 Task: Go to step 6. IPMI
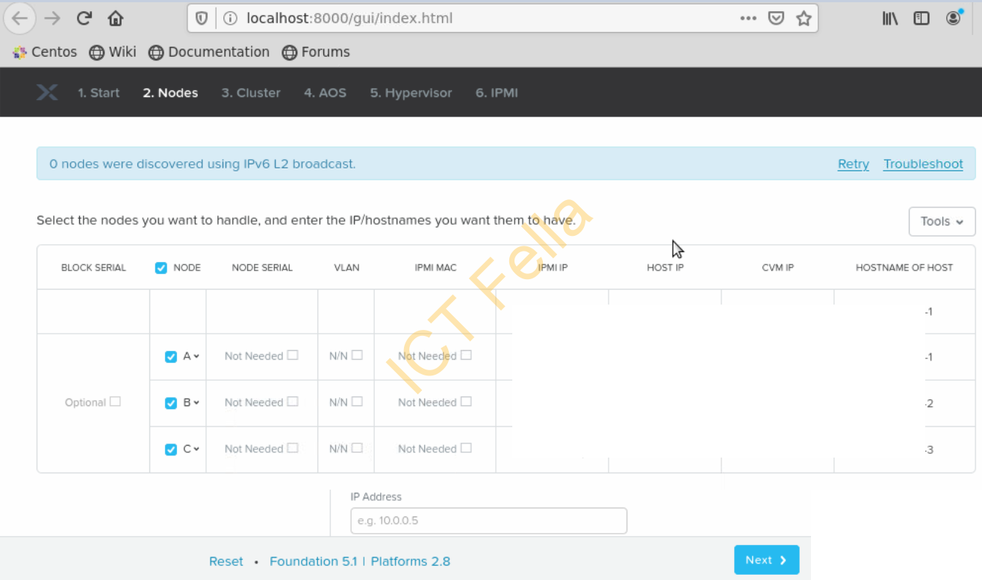pyautogui.click(x=497, y=93)
